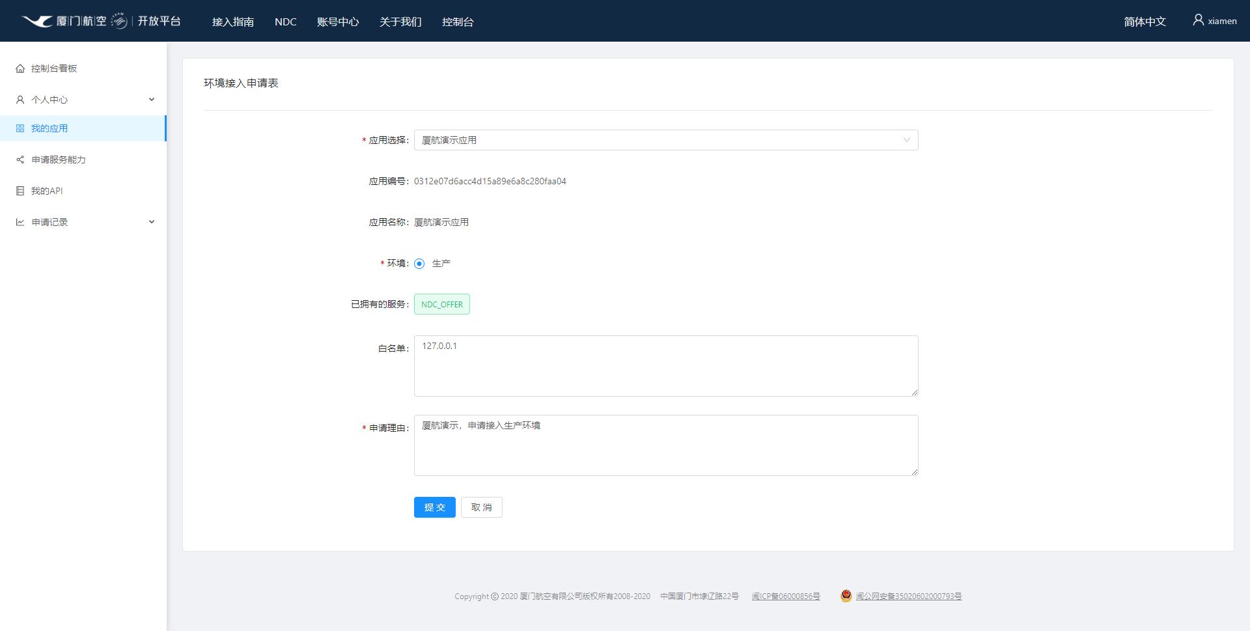
Task: Click the police badge icon in footer
Action: coord(846,596)
